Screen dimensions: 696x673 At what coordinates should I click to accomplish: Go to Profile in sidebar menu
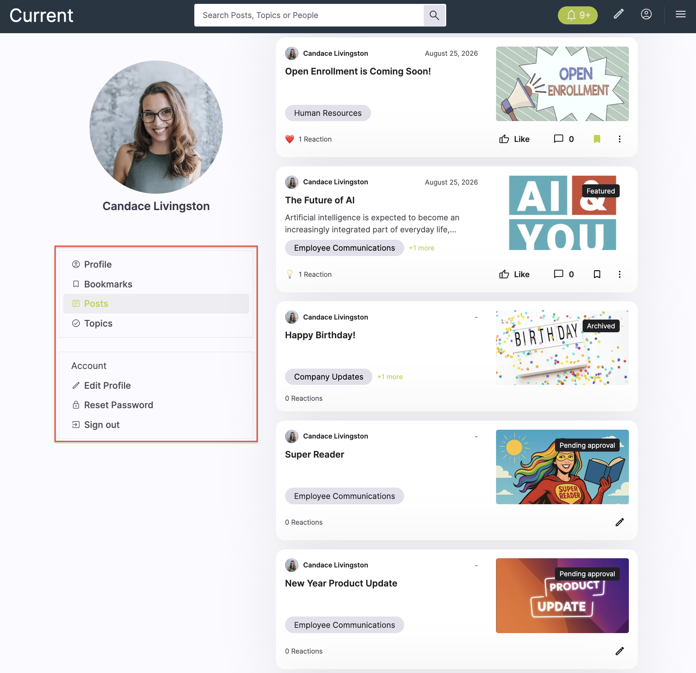click(156, 264)
